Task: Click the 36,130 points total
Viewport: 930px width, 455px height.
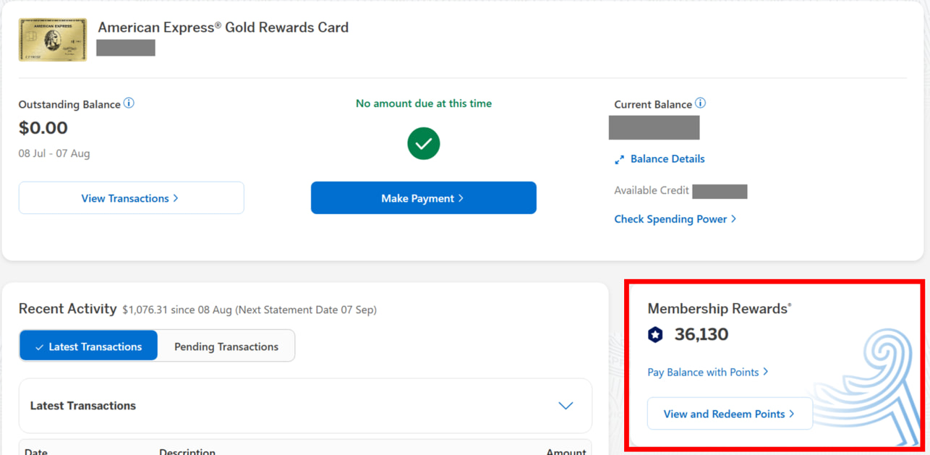Action: (701, 334)
